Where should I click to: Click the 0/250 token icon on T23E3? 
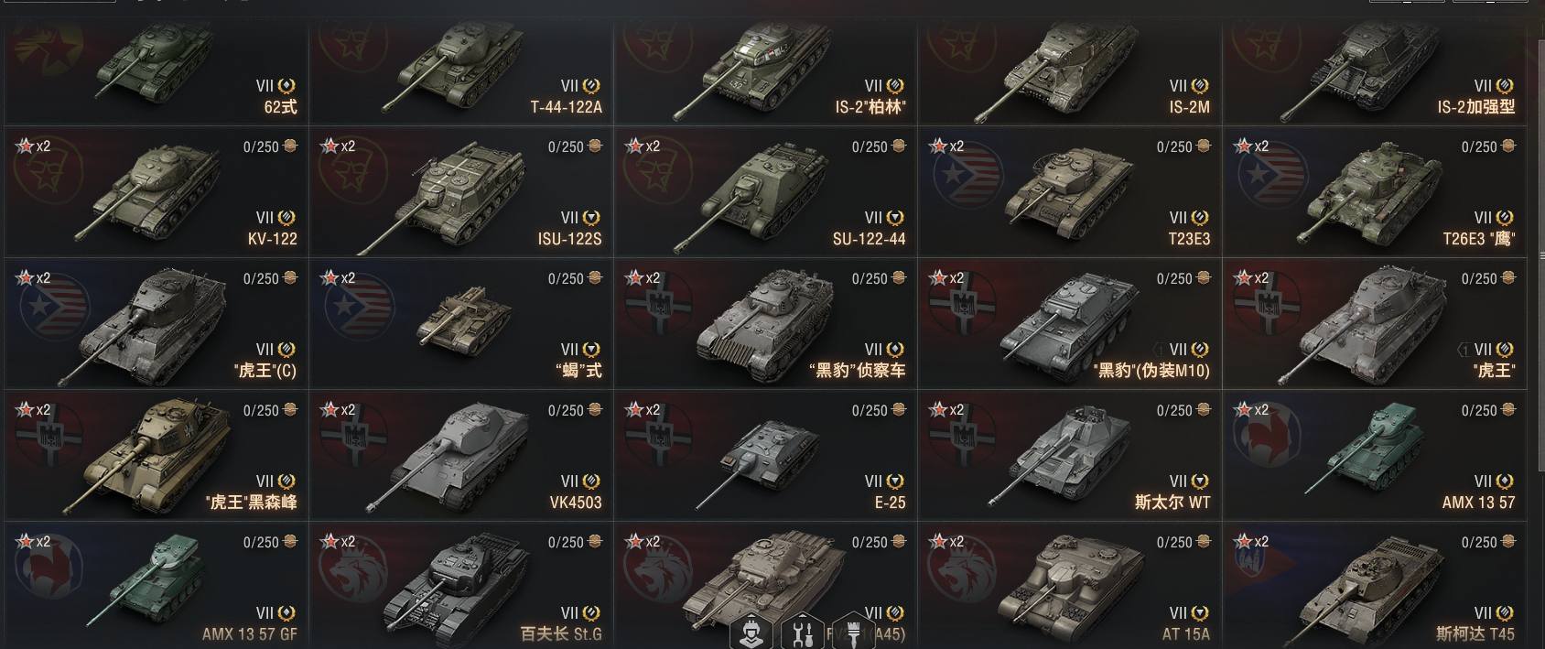tap(1204, 146)
